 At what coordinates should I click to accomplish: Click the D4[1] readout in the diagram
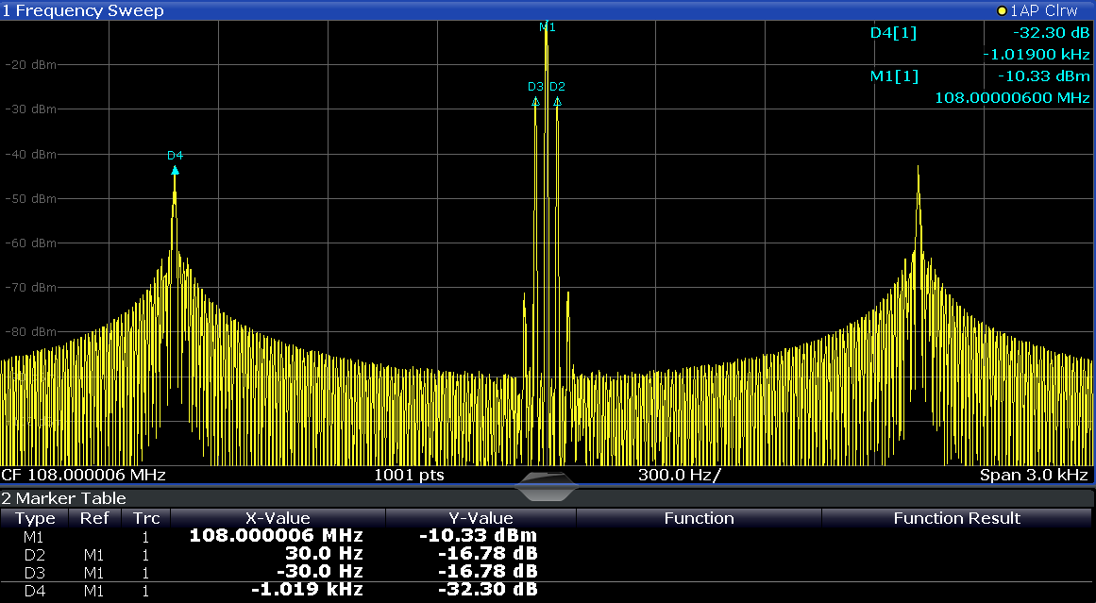point(893,33)
